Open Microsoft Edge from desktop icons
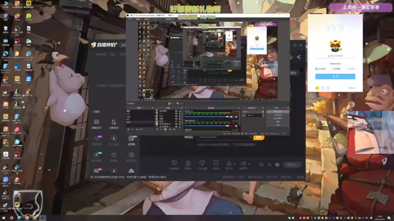The image size is (394, 221). tap(5, 55)
